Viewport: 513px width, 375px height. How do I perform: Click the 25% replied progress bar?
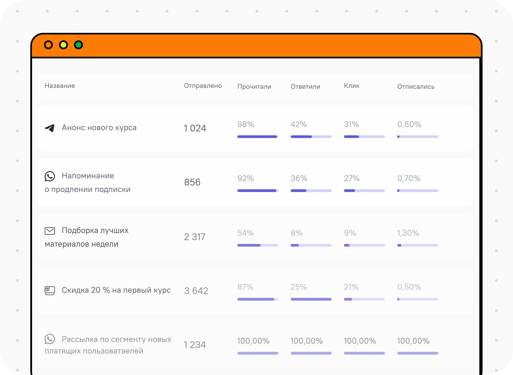tap(311, 299)
